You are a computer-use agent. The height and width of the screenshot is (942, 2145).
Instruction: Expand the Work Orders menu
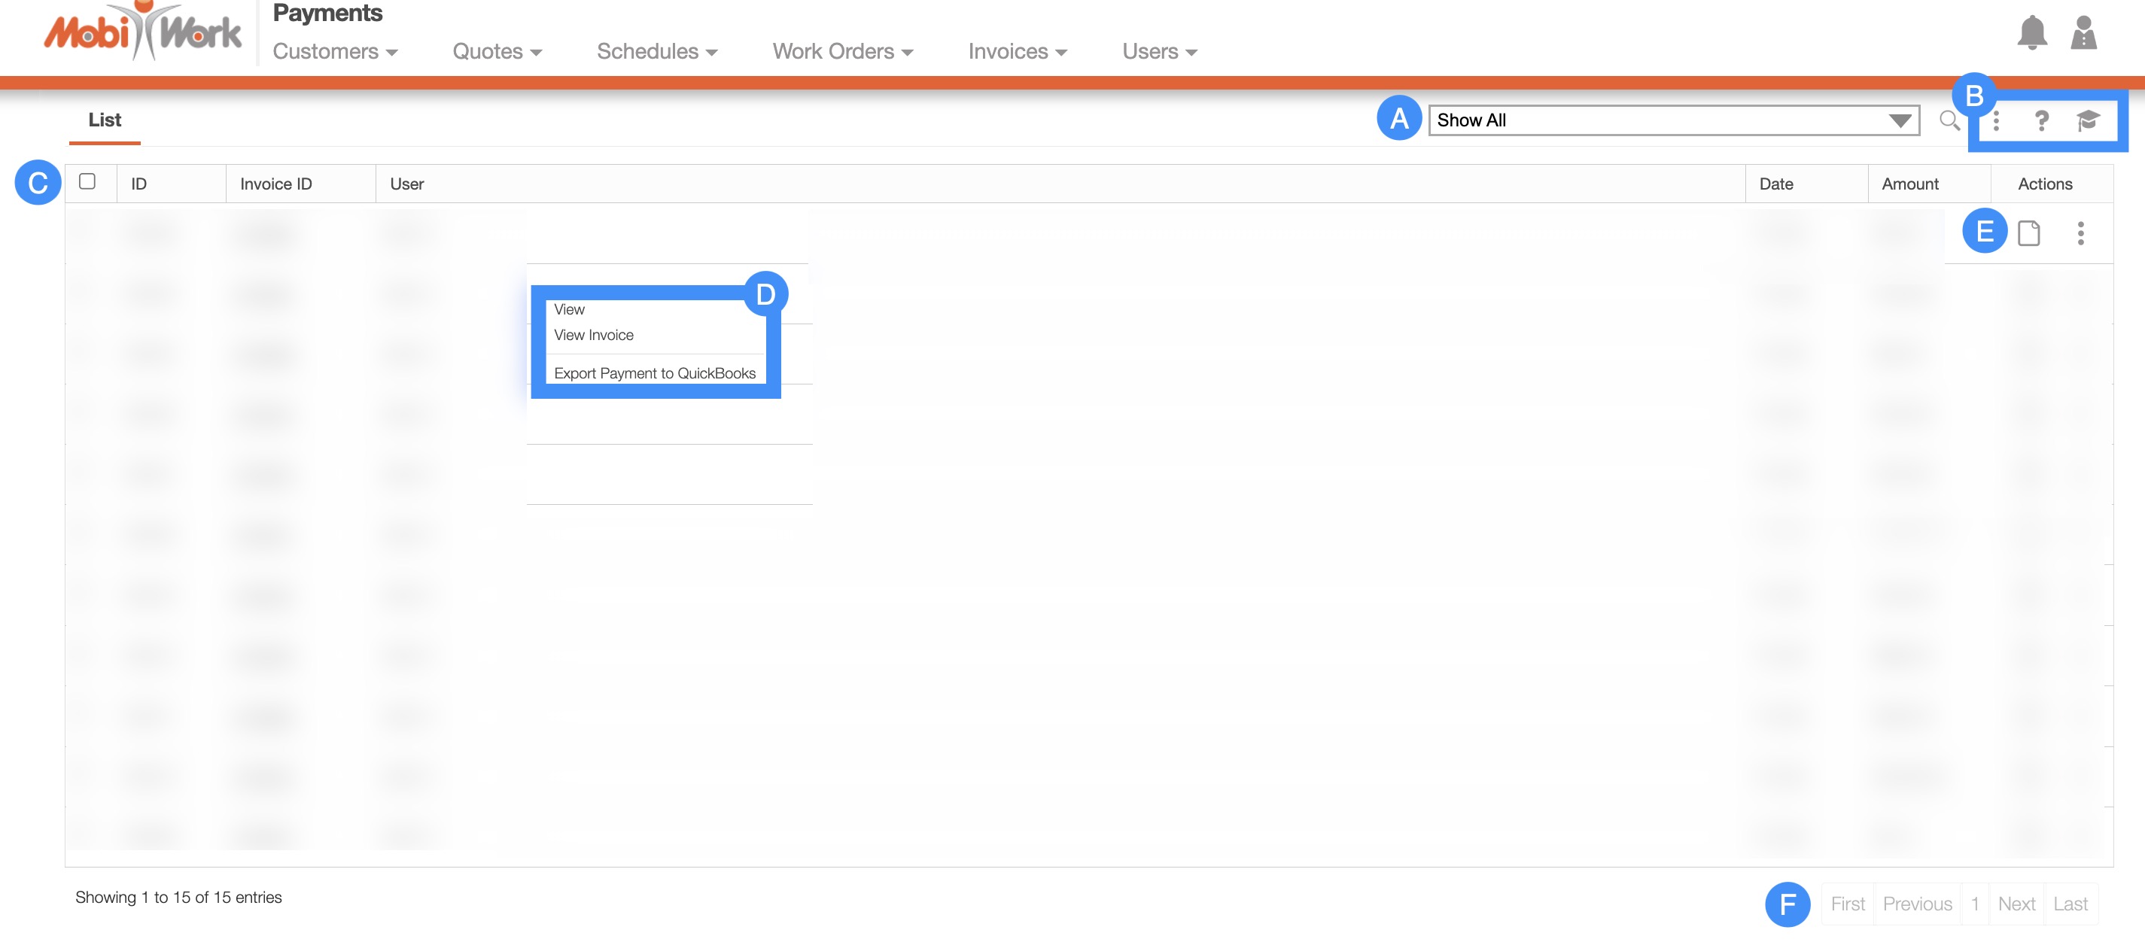coord(842,52)
